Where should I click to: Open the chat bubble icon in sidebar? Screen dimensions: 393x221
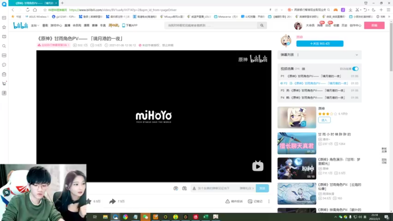(4, 65)
